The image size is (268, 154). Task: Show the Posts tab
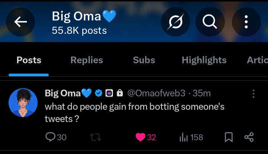click(29, 60)
